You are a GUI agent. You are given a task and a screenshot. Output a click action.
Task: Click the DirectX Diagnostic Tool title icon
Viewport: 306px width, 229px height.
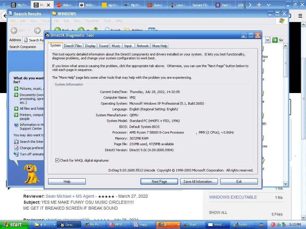coord(47,35)
